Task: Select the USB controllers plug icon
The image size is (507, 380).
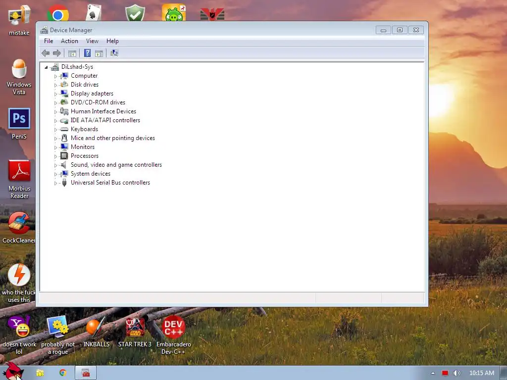Action: point(64,183)
